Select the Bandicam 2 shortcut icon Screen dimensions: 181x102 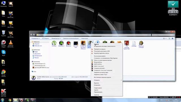(61, 44)
